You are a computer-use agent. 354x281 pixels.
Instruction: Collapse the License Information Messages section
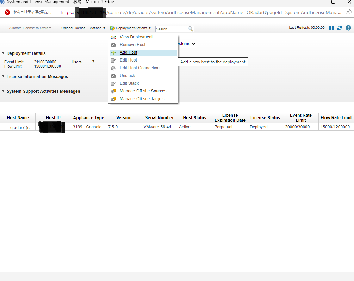coord(3,76)
